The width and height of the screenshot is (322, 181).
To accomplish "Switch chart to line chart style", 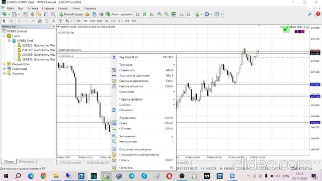I will coord(151,14).
